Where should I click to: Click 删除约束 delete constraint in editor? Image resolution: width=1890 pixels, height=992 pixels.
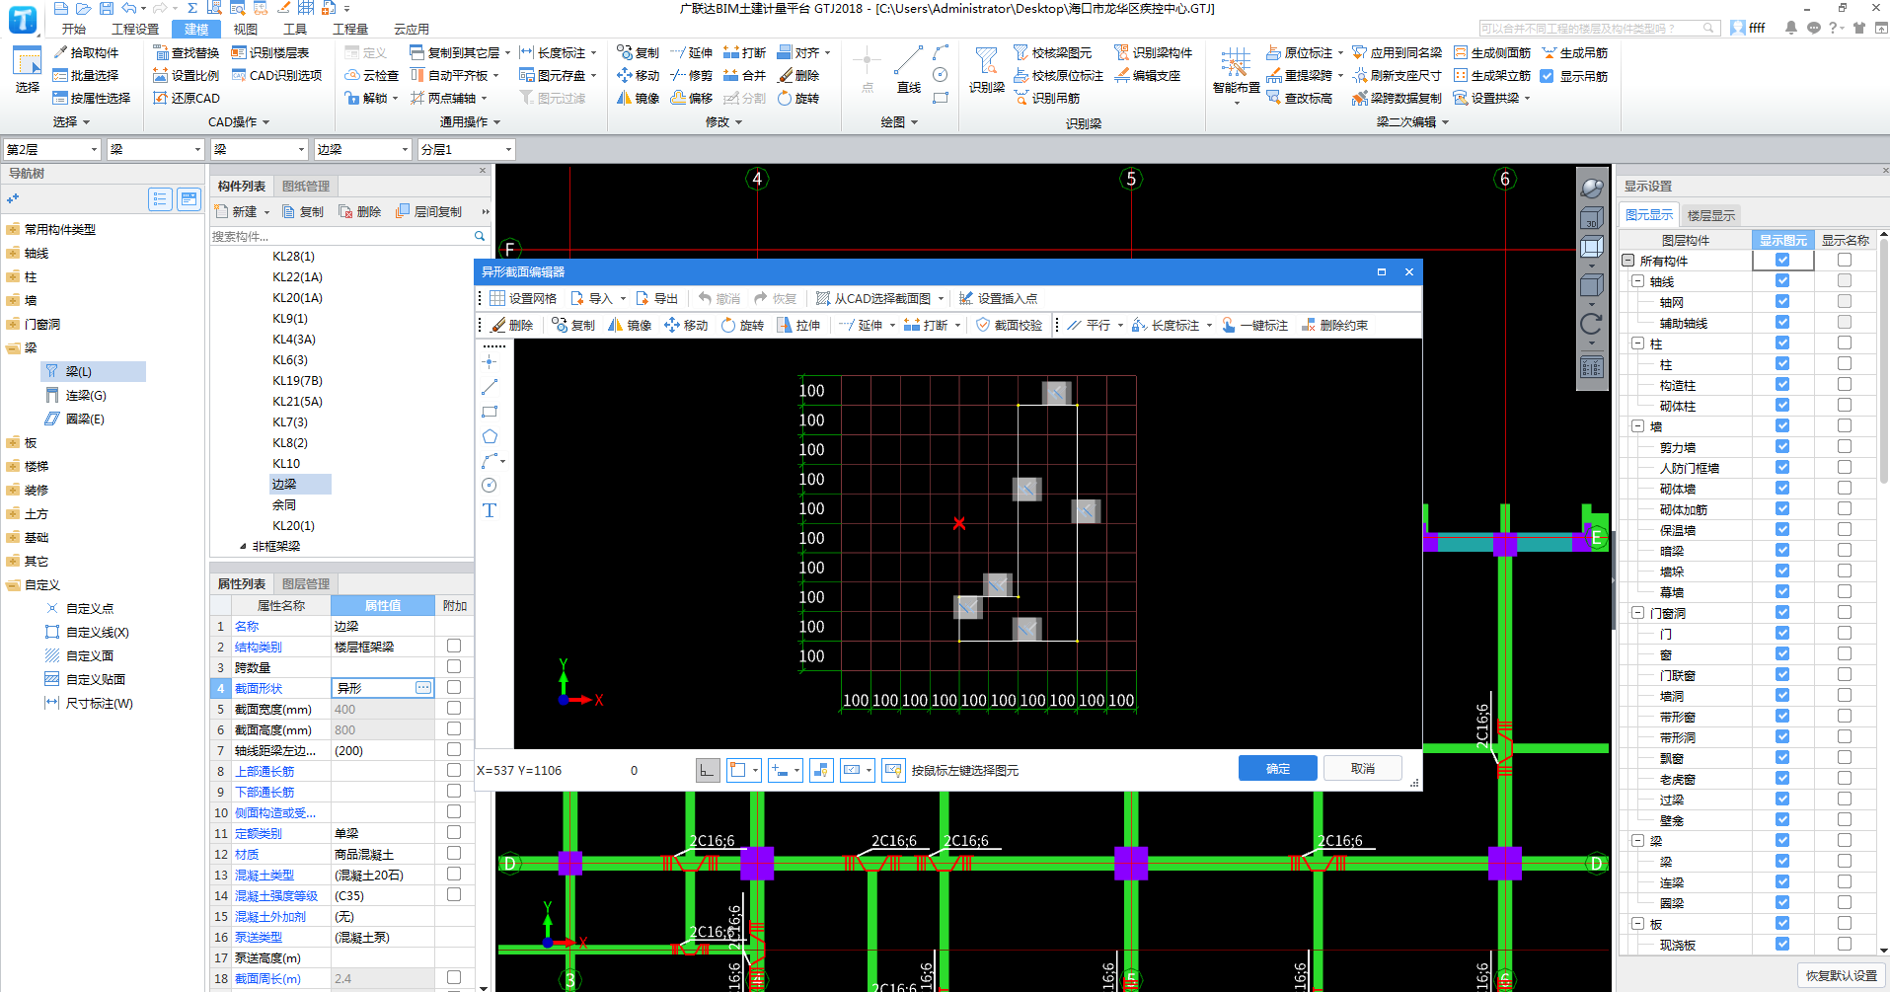(x=1334, y=325)
